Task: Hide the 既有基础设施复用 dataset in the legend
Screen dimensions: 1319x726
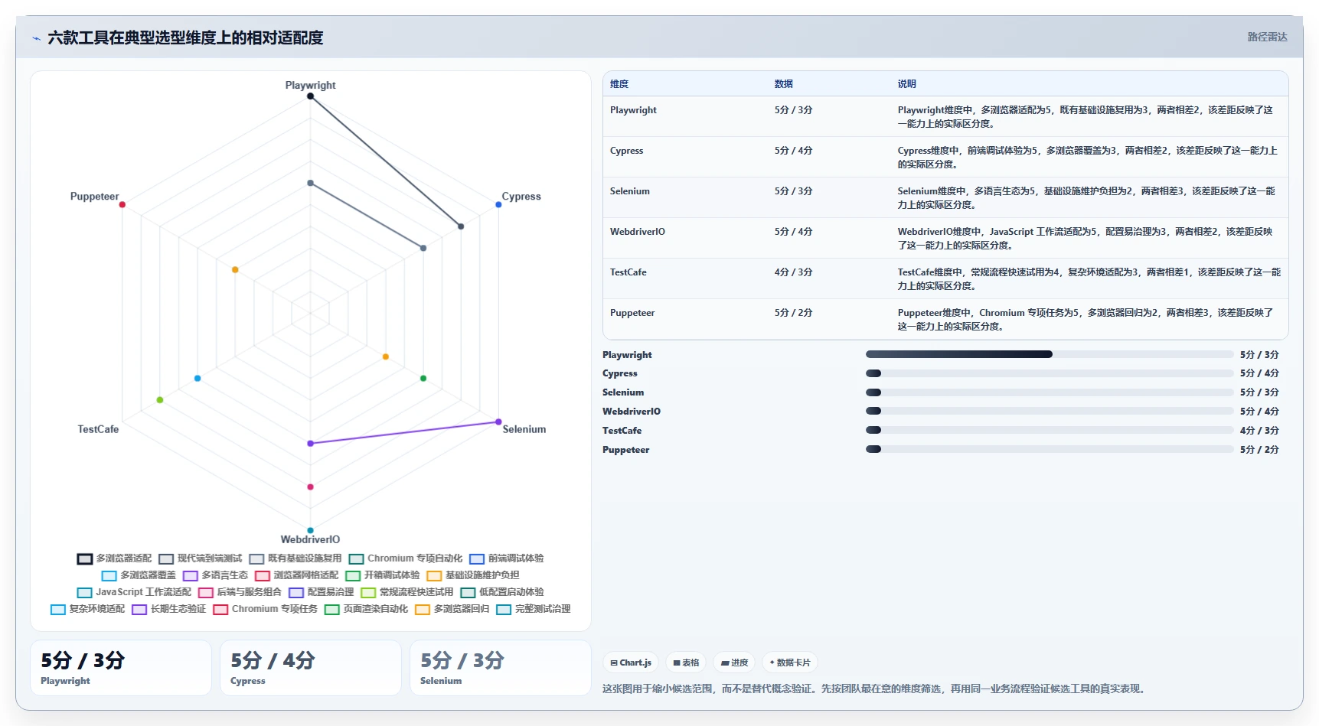Action: tap(295, 558)
